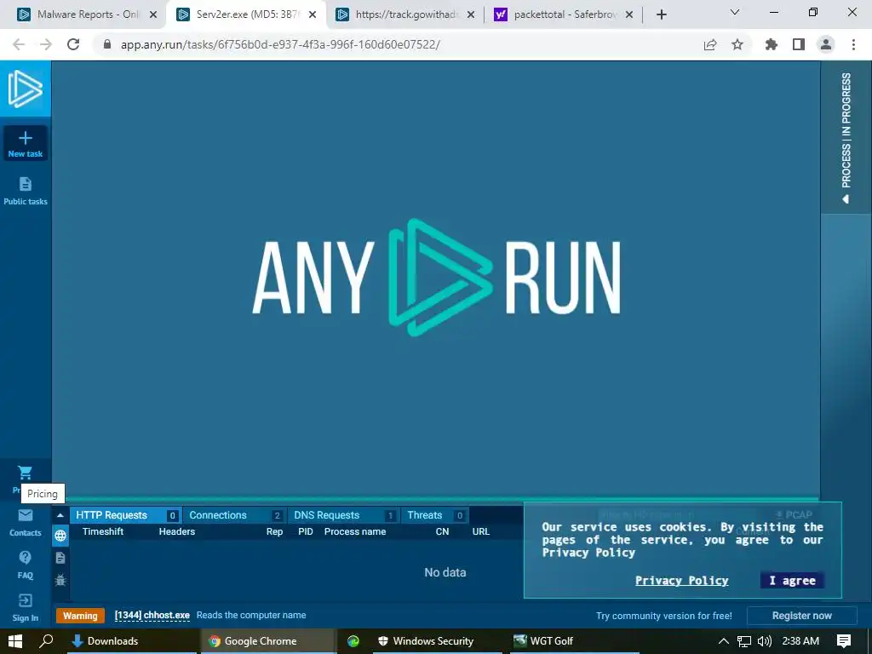
Task: Go forward in browser history
Action: 46,44
